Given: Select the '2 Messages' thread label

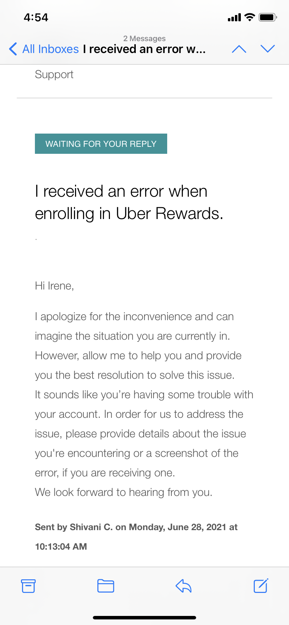Looking at the screenshot, I should [144, 38].
